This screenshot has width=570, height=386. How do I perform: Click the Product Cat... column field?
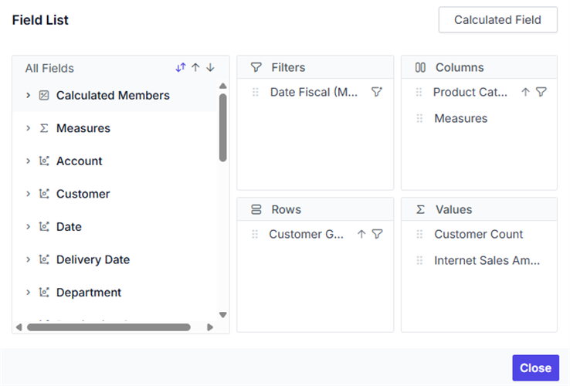tap(470, 93)
